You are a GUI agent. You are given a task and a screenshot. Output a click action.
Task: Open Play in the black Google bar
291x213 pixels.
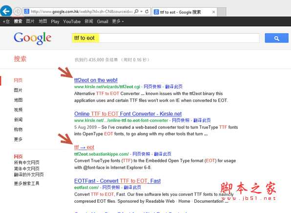[55, 21]
